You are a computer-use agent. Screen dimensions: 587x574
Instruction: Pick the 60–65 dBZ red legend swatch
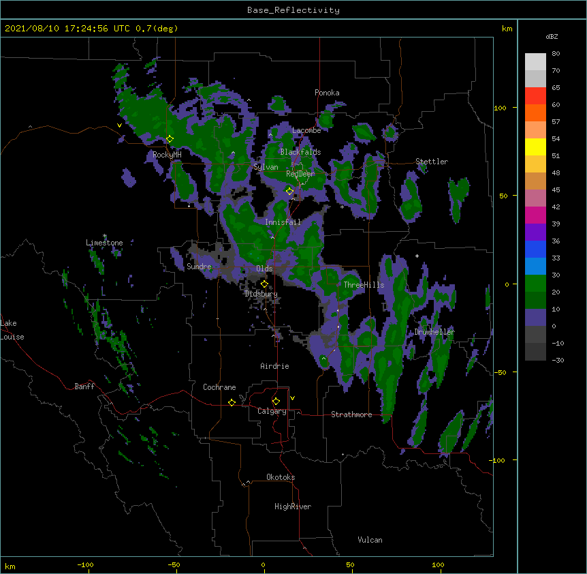point(535,95)
